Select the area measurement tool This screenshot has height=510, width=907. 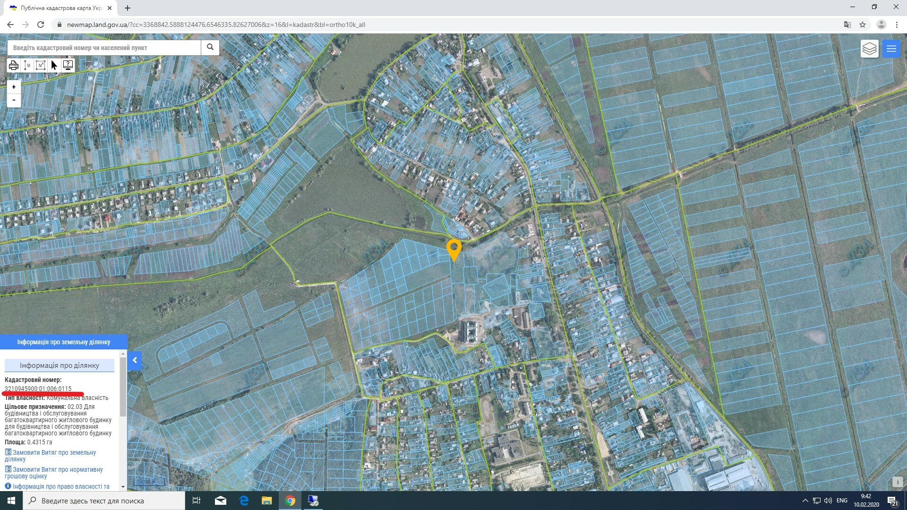[41, 65]
